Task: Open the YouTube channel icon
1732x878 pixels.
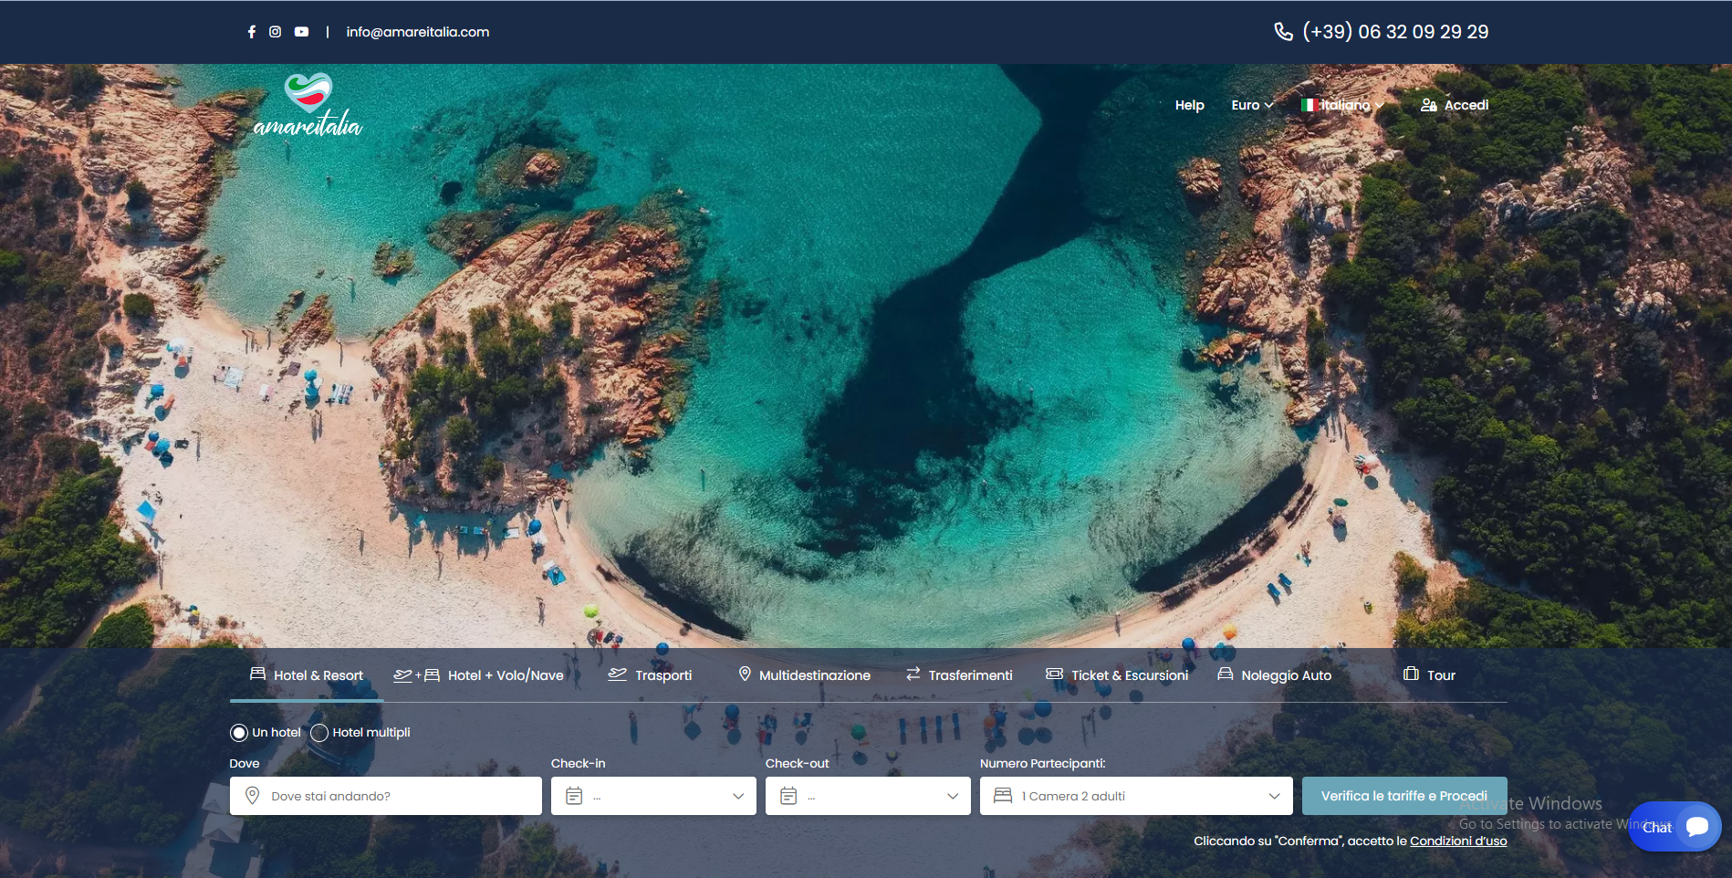Action: [301, 32]
